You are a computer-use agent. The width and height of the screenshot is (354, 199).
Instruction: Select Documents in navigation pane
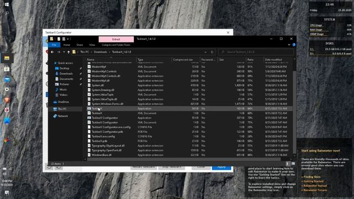click(66, 78)
